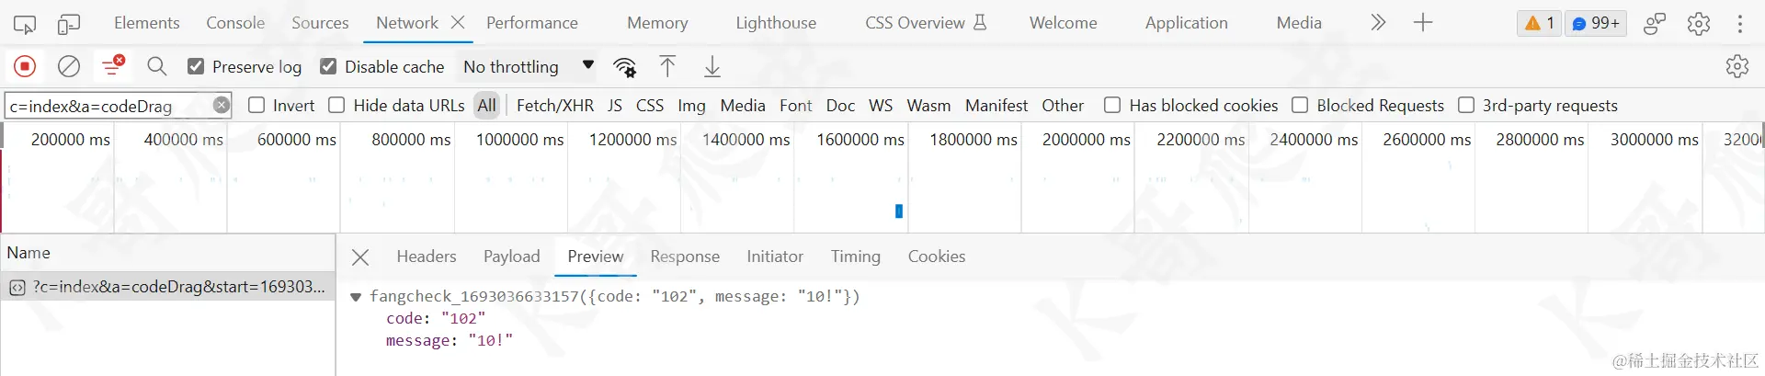Import HAR file upload arrow

(667, 66)
